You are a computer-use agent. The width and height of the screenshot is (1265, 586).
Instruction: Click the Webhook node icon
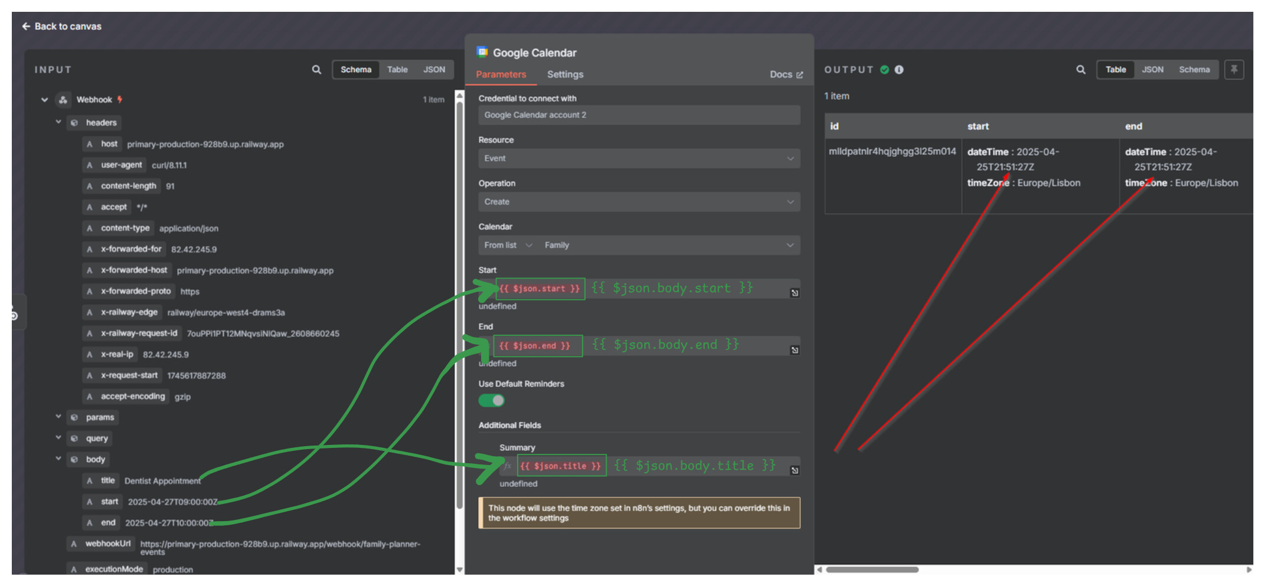click(63, 100)
